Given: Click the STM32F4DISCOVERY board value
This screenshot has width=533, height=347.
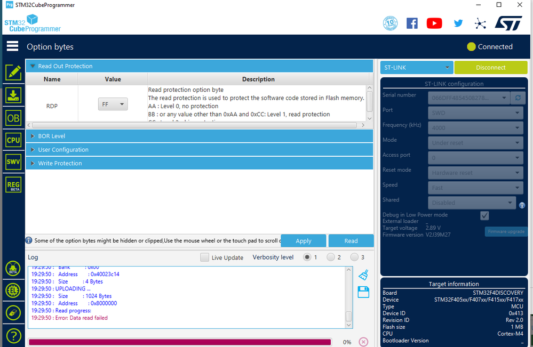Looking at the screenshot, I should pos(498,293).
